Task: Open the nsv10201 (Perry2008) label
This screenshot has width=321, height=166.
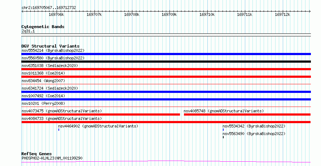Action: 43,103
